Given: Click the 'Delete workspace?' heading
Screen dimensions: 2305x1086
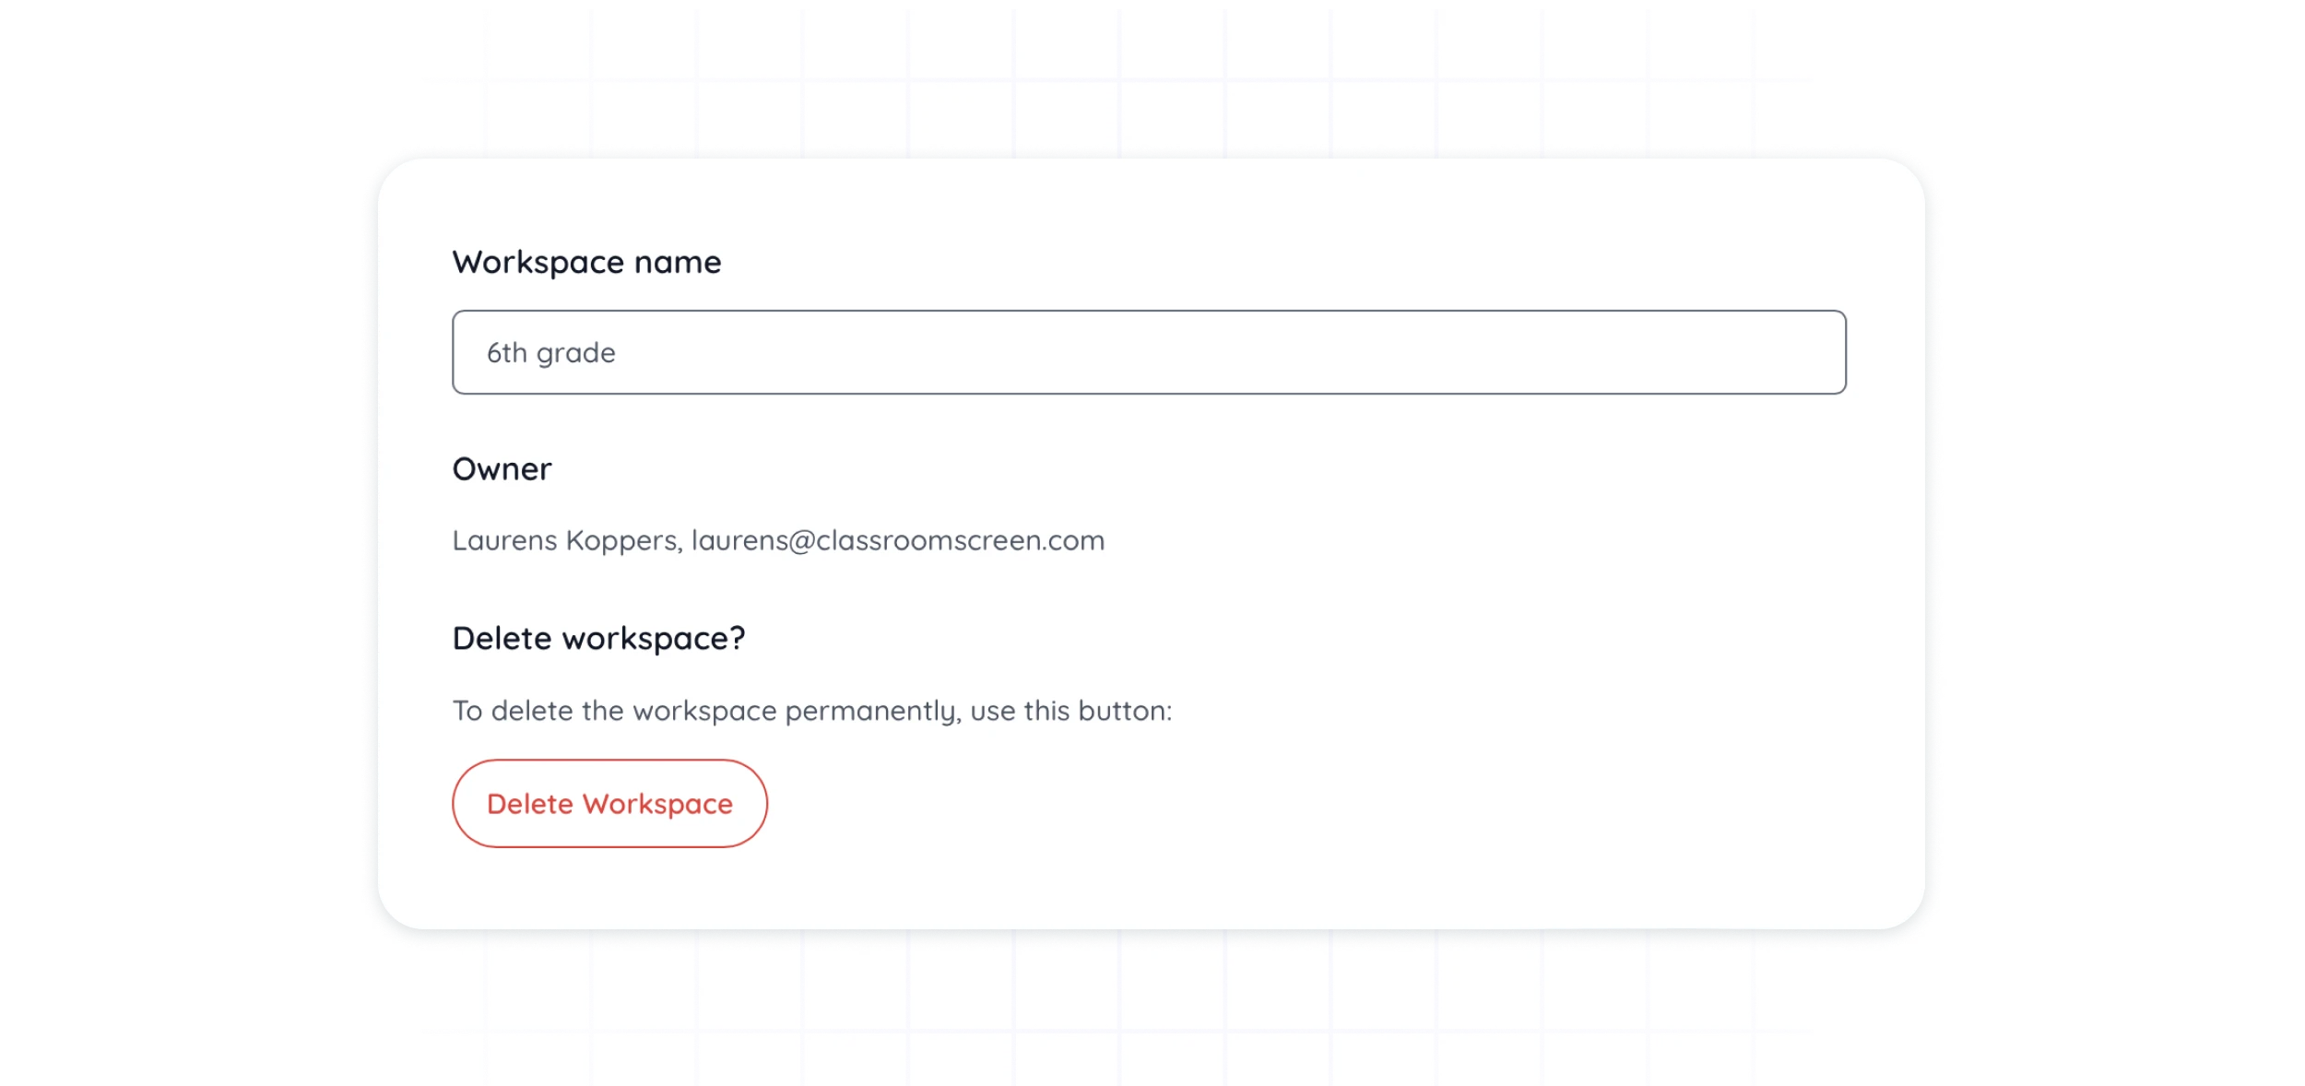Looking at the screenshot, I should pyautogui.click(x=598, y=639).
